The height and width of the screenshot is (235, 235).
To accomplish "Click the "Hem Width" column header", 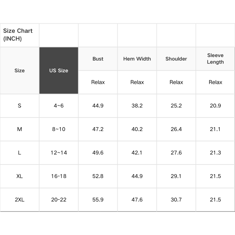I will [137, 59].
